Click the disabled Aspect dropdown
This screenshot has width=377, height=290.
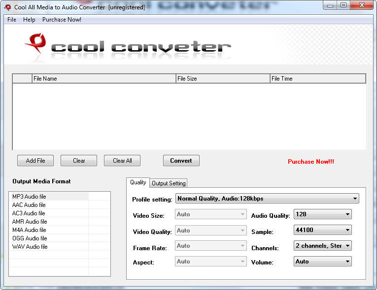coord(211,261)
